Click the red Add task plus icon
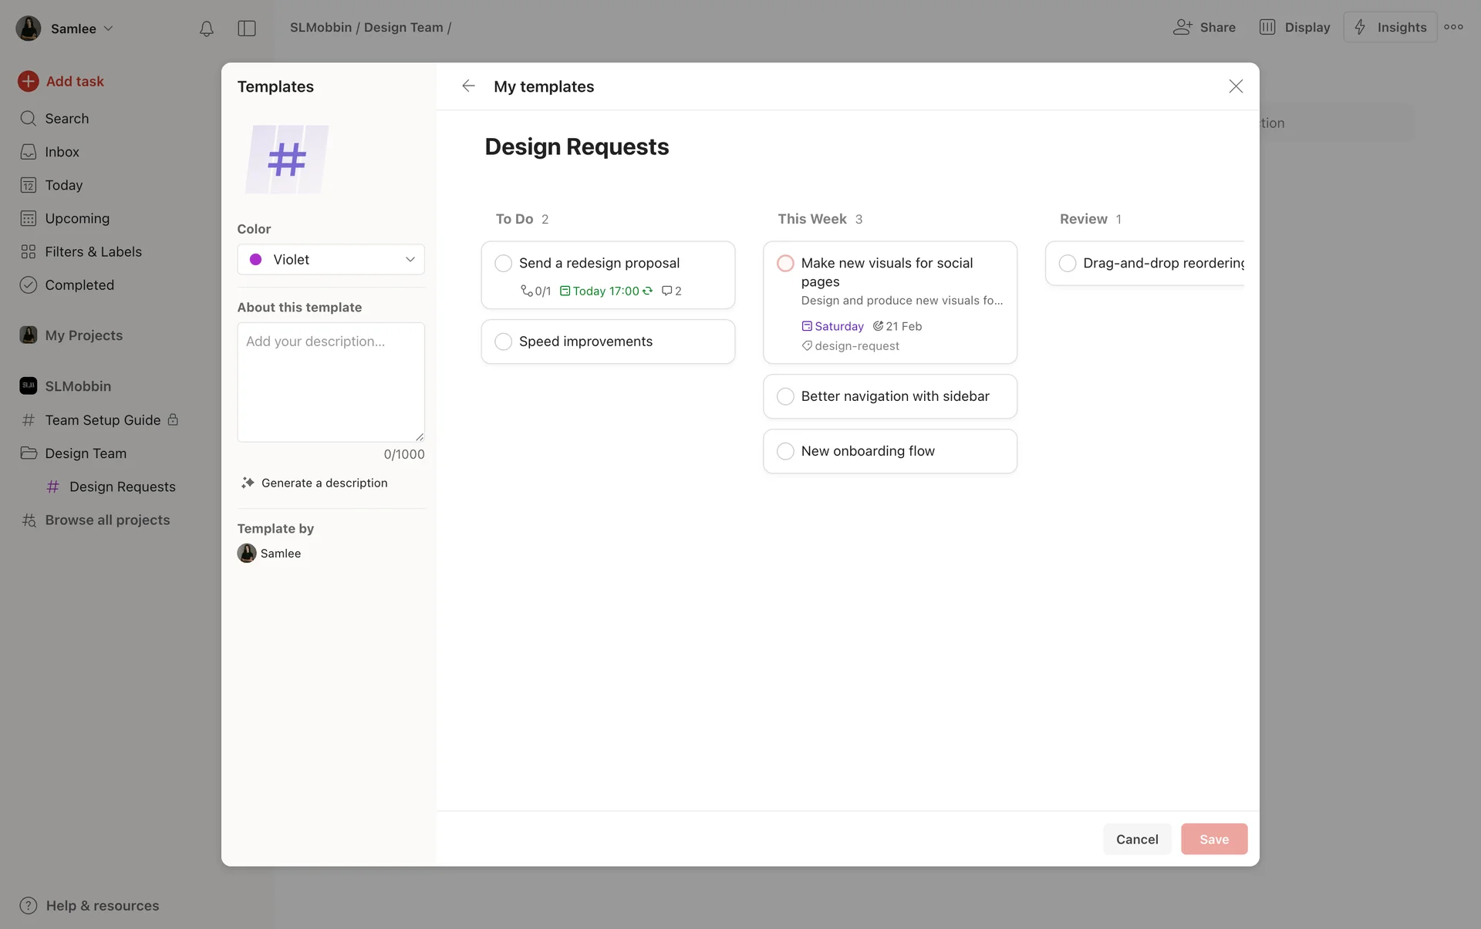This screenshot has width=1481, height=929. pos(29,82)
